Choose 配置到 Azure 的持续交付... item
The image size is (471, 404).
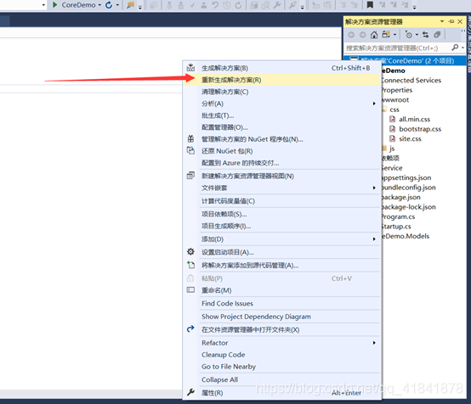(282, 163)
